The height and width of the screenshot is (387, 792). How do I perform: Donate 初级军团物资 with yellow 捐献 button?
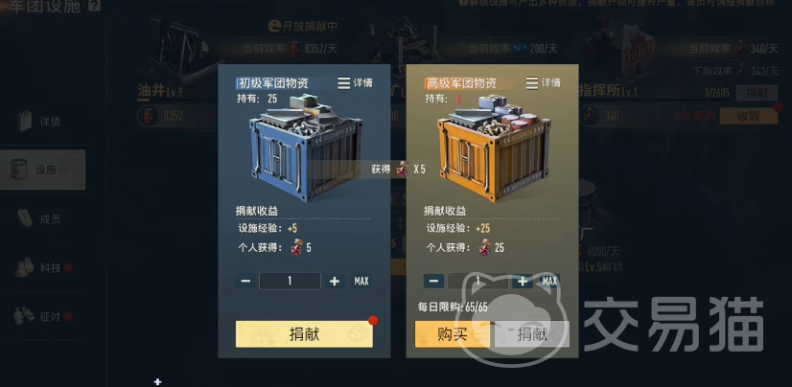(304, 334)
